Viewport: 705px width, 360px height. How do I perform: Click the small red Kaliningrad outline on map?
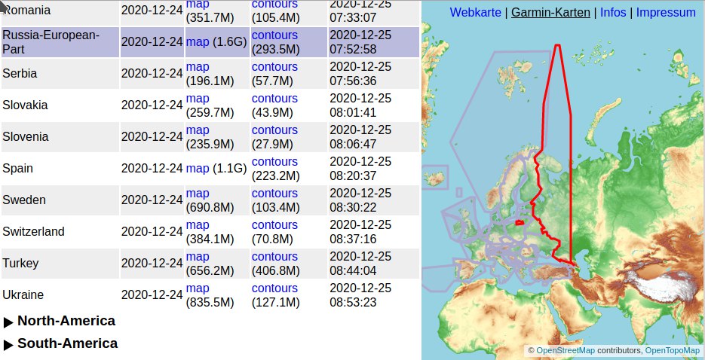click(x=520, y=223)
